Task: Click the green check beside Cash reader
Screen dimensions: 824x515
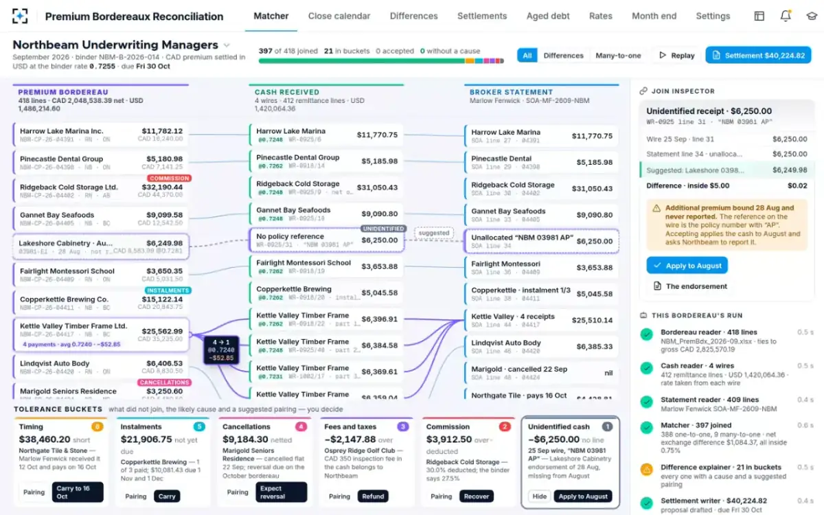Action: click(x=646, y=369)
